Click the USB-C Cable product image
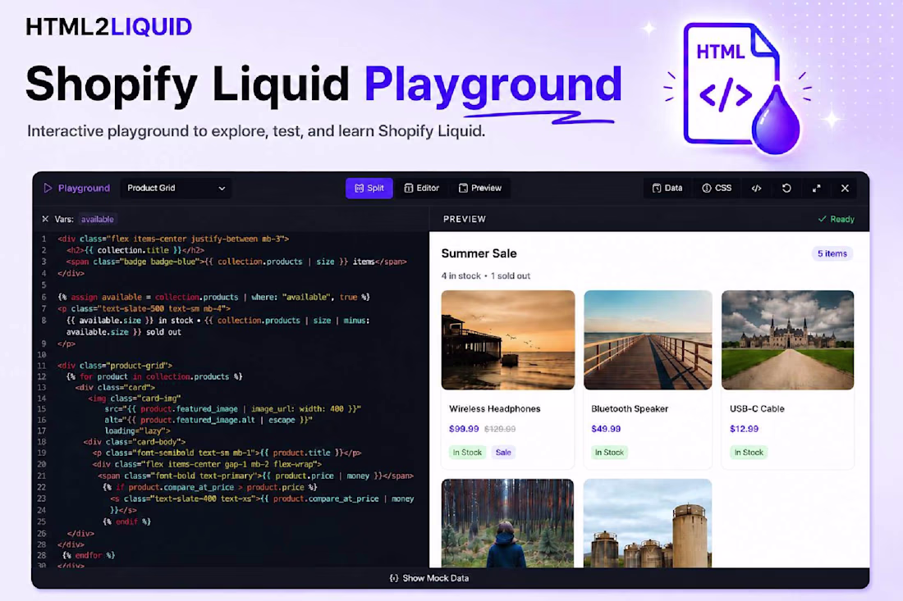The width and height of the screenshot is (903, 601). coord(788,340)
